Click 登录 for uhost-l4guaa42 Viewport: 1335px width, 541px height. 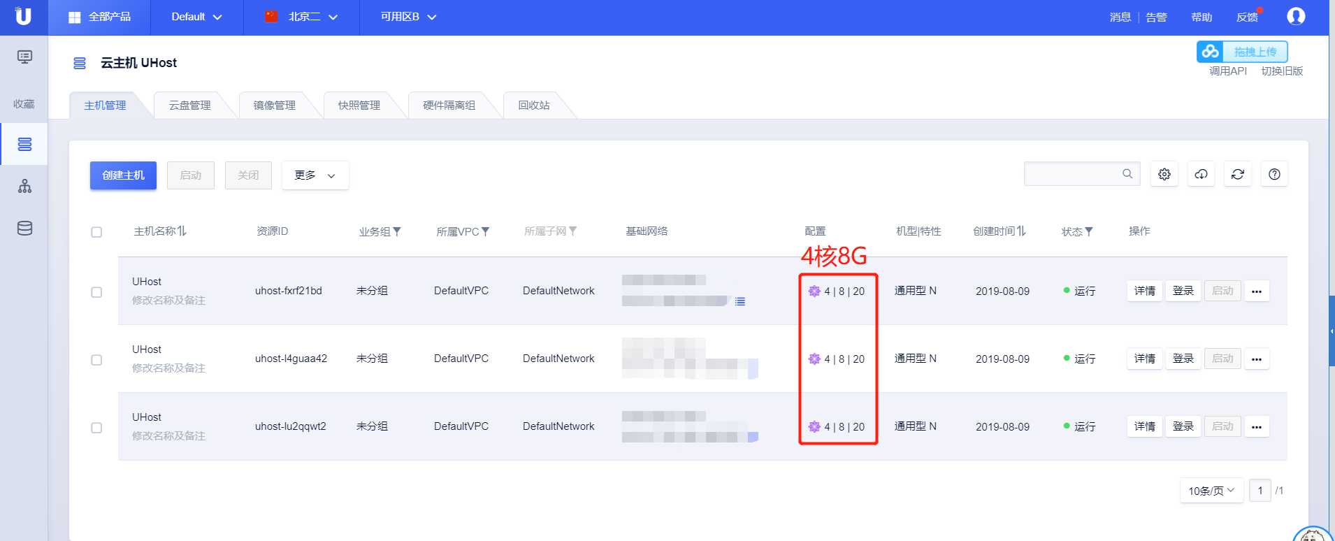click(1183, 359)
